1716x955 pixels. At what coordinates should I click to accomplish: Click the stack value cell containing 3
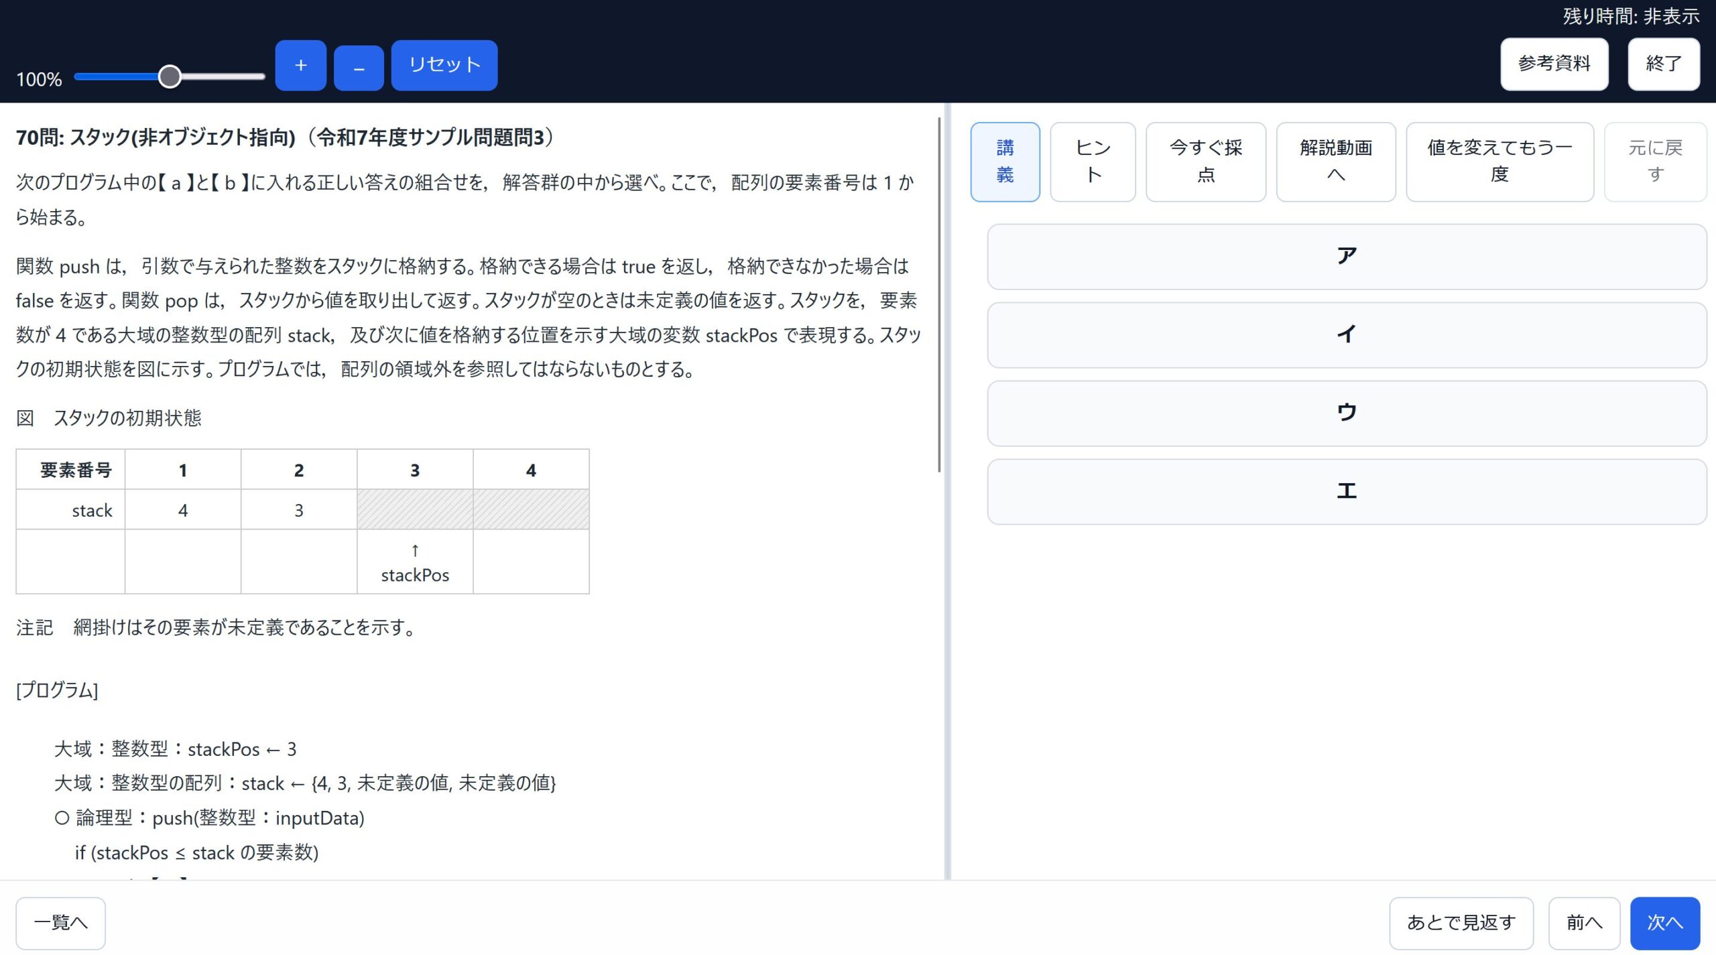pos(299,511)
